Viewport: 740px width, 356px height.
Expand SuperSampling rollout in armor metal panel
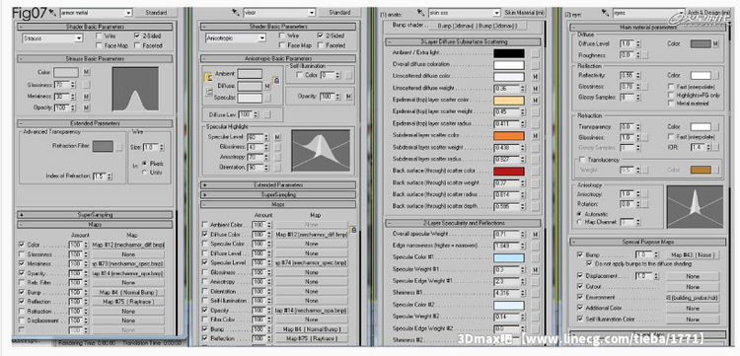[95, 215]
